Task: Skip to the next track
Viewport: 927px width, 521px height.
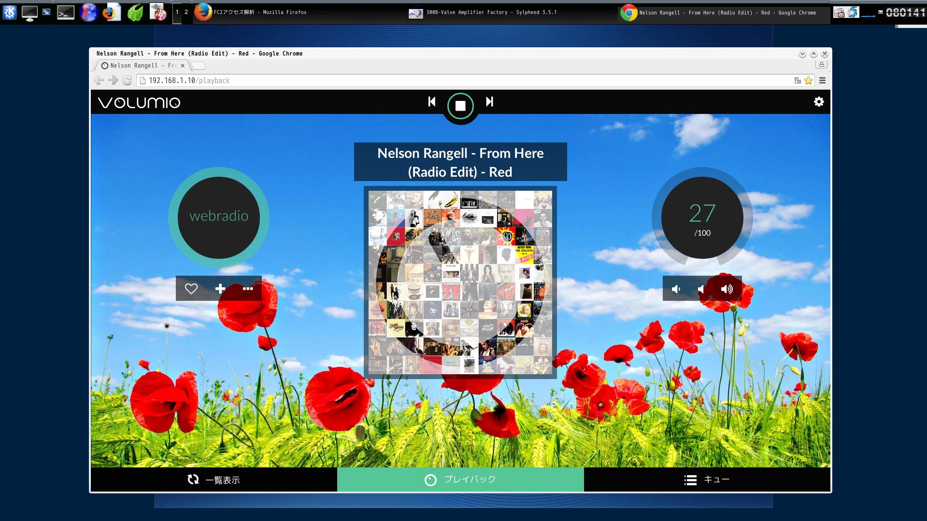Action: pos(489,102)
